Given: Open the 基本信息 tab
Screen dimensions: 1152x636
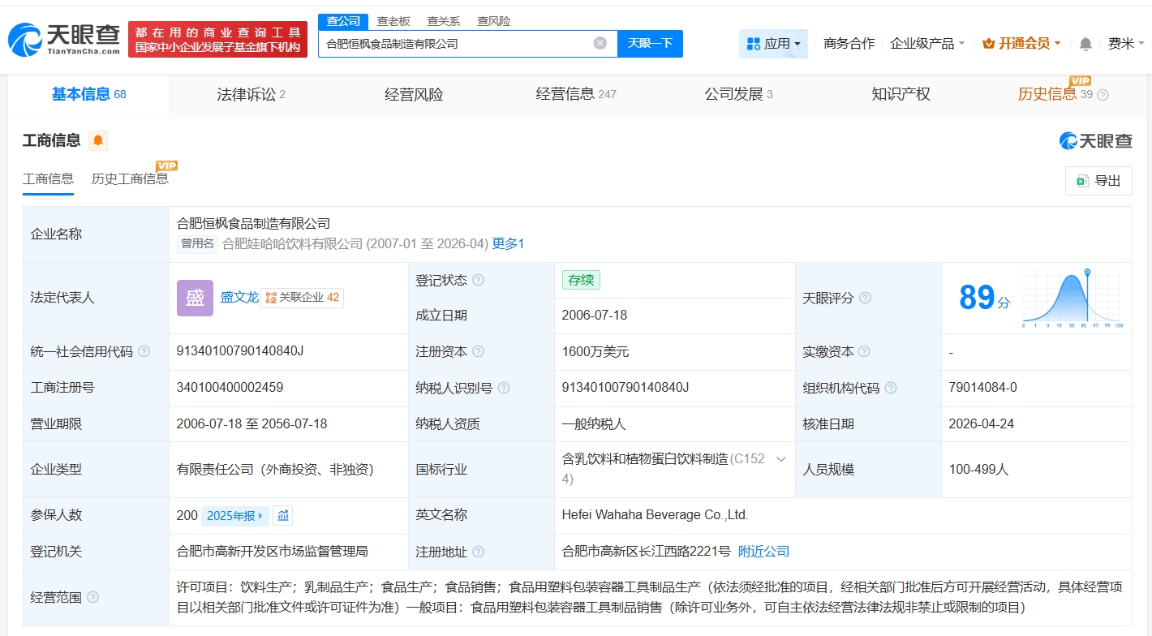Looking at the screenshot, I should tap(89, 95).
